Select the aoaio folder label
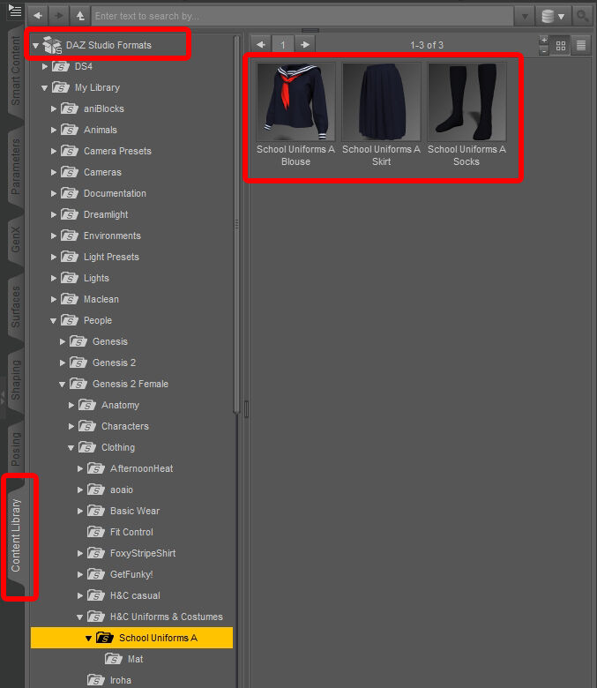The image size is (597, 688). [x=122, y=490]
